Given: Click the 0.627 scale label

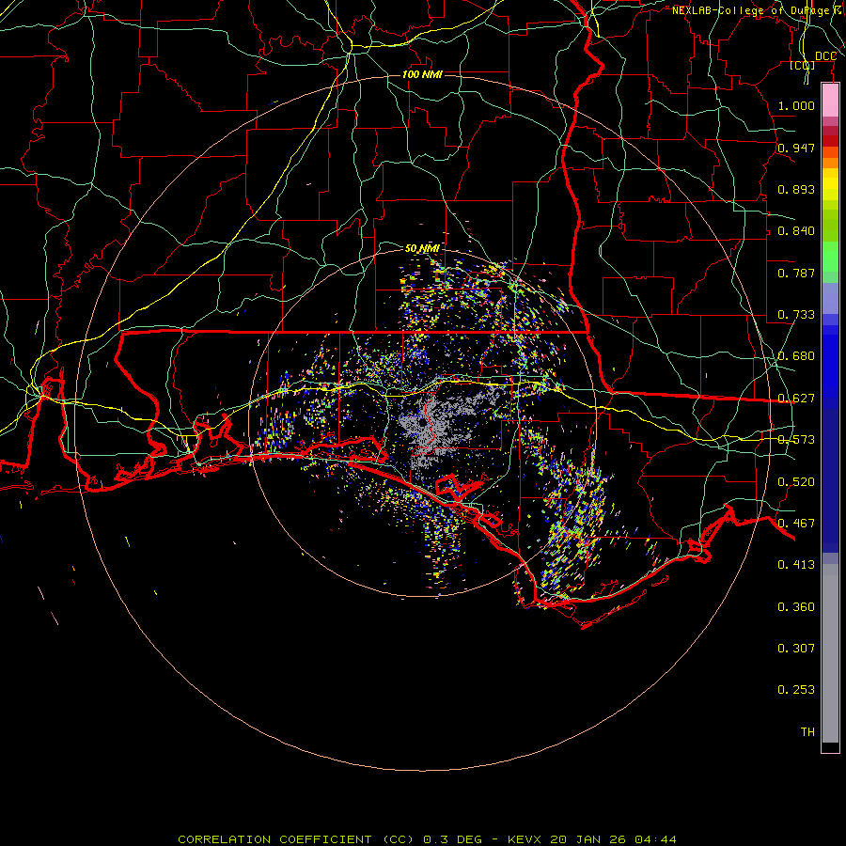Looking at the screenshot, I should click(796, 399).
